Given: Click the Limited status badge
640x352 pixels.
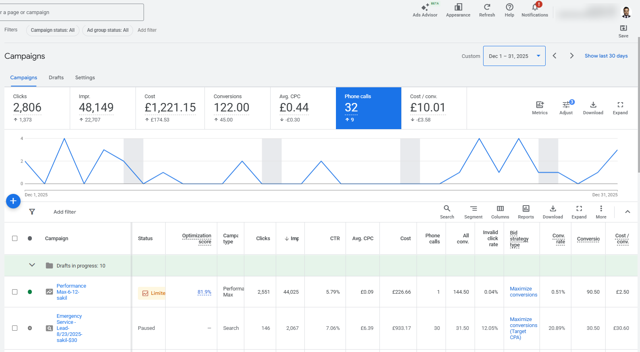Looking at the screenshot, I should [x=152, y=293].
